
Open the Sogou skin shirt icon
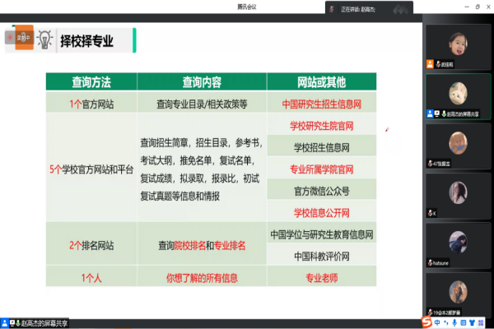pos(472,322)
